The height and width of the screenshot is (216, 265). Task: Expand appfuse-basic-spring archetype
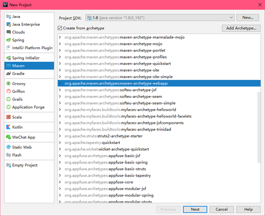(60, 162)
